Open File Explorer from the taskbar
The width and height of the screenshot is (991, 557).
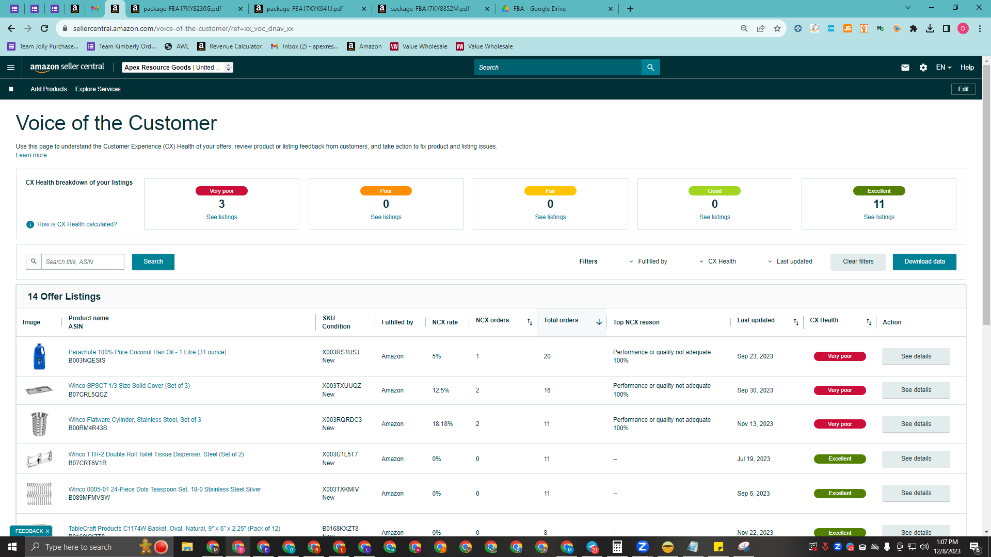click(x=187, y=547)
